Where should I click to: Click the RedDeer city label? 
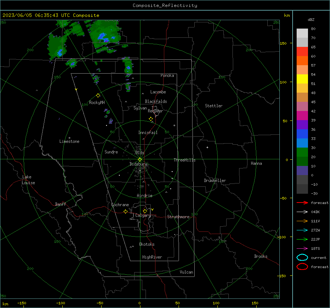click(x=155, y=111)
